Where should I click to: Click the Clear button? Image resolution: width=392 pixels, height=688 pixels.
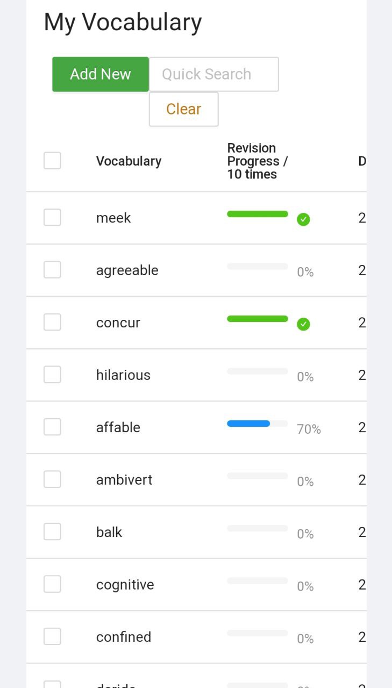pyautogui.click(x=184, y=109)
